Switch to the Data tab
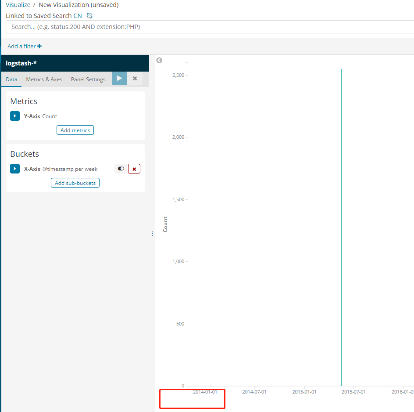 click(x=11, y=80)
